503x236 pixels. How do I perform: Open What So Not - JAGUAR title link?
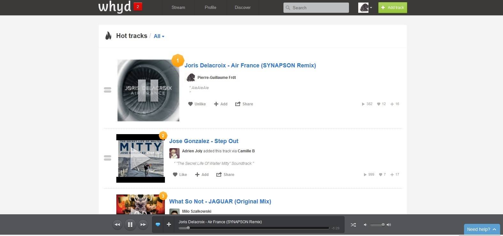220,202
